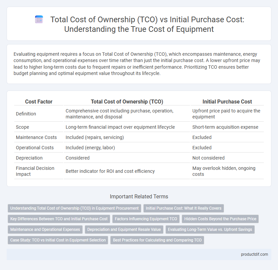Click 'Case Study: TCO vs Initial Cost in Equipment Selection'
Viewport: 278px width, 270px height.
coord(58,240)
